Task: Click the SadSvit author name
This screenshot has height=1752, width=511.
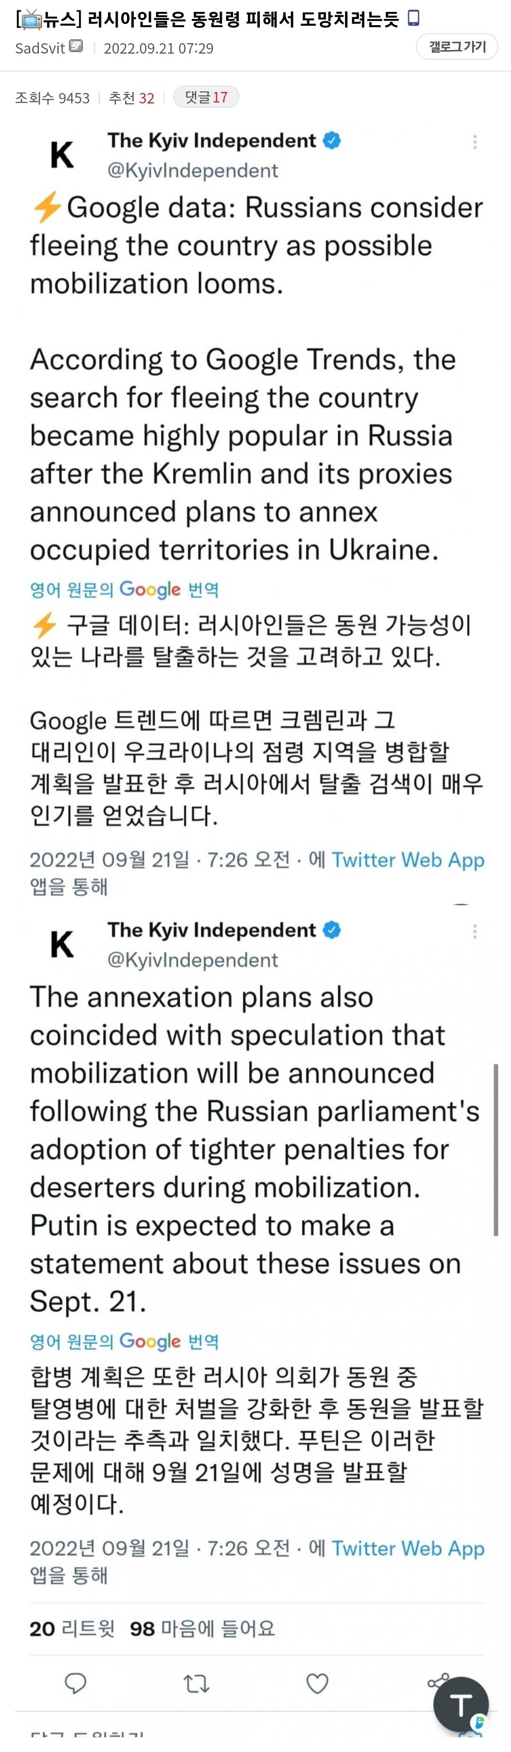Action: (40, 48)
